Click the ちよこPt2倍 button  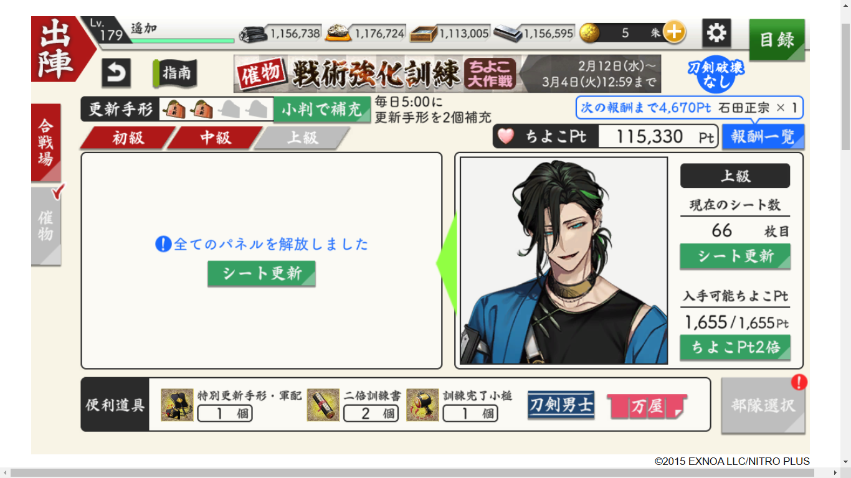click(x=735, y=347)
